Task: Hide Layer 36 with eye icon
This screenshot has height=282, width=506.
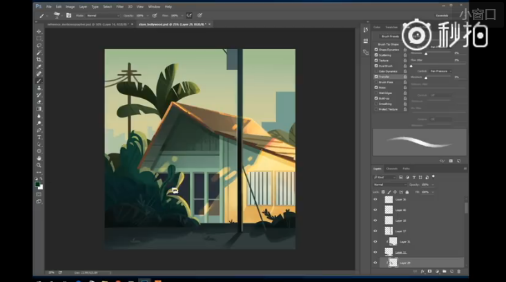Action: 376,199
